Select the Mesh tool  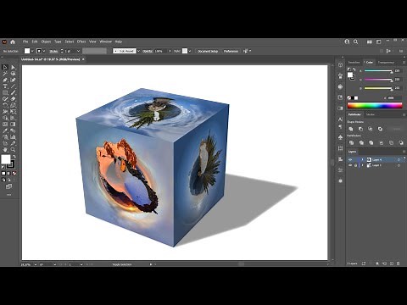click(5, 125)
